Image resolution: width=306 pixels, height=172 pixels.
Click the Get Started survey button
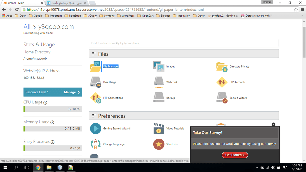235,155
